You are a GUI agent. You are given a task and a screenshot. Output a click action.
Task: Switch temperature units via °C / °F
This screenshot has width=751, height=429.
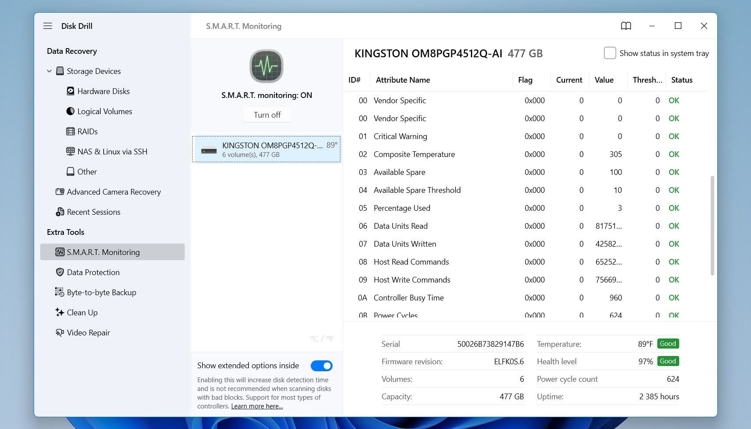point(322,339)
